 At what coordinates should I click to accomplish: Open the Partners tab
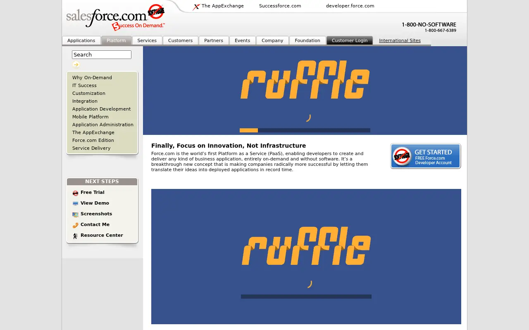[x=214, y=40]
